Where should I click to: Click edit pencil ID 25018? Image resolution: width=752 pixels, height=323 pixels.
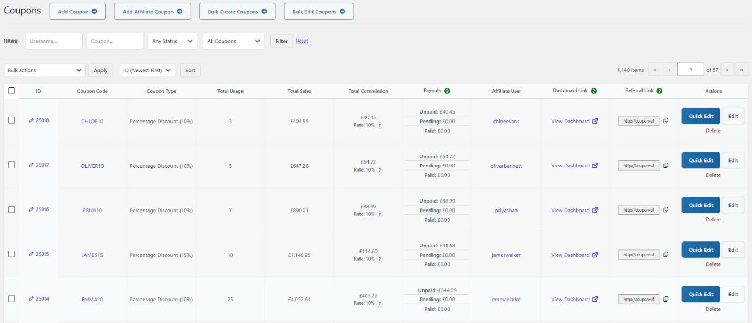(x=31, y=120)
